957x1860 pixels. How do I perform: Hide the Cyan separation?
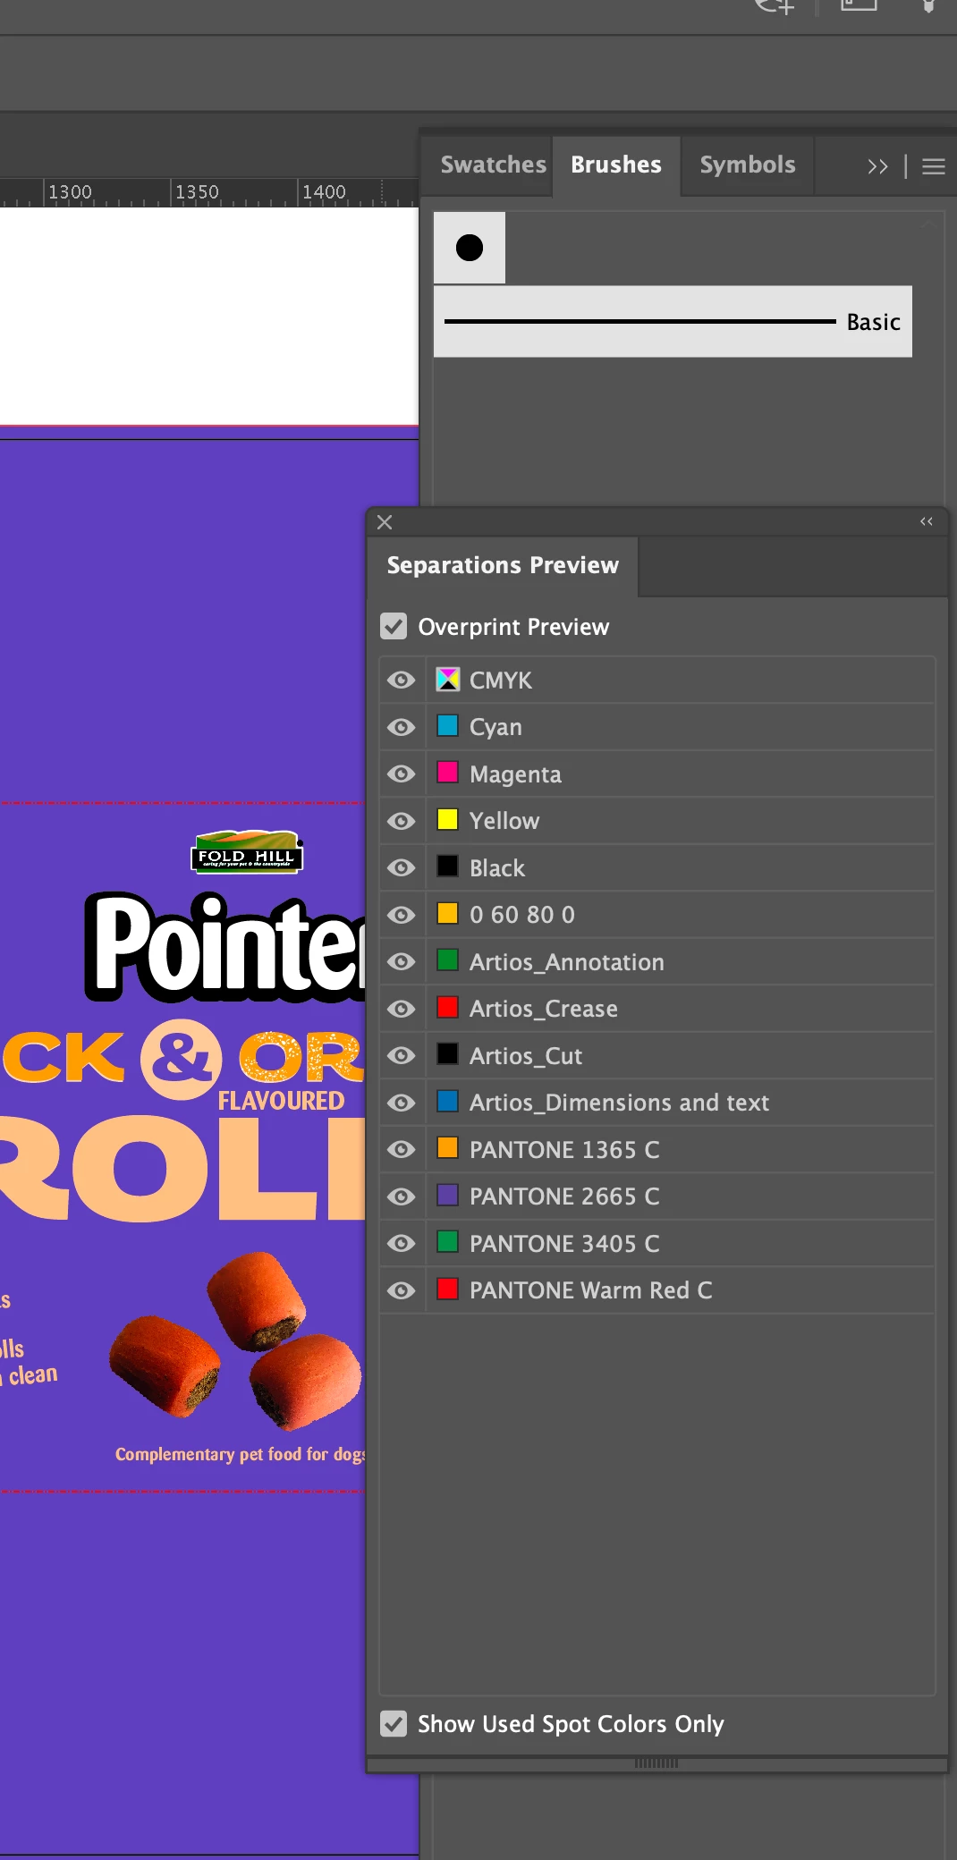coord(402,727)
